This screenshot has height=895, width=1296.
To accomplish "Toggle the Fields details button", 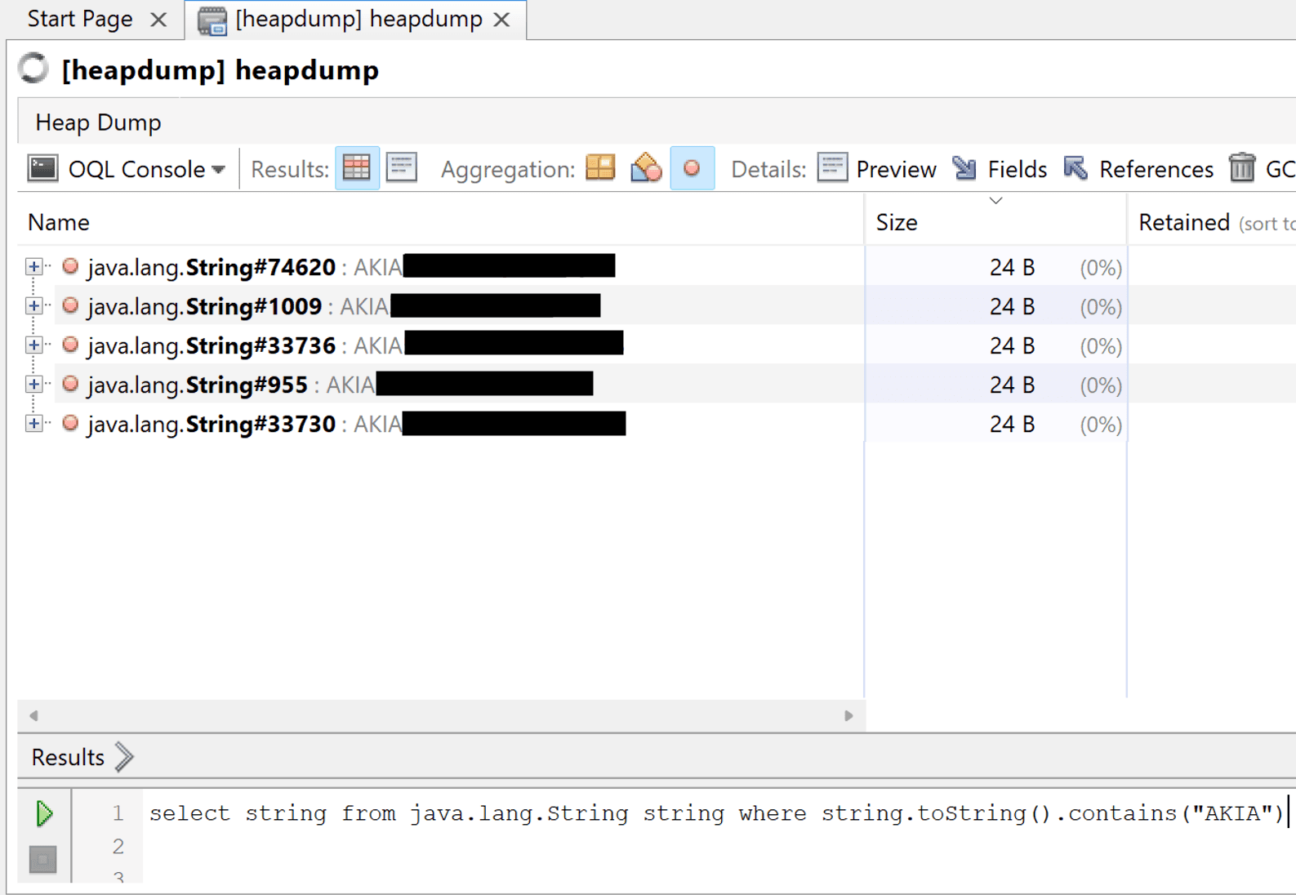I will (x=1000, y=169).
